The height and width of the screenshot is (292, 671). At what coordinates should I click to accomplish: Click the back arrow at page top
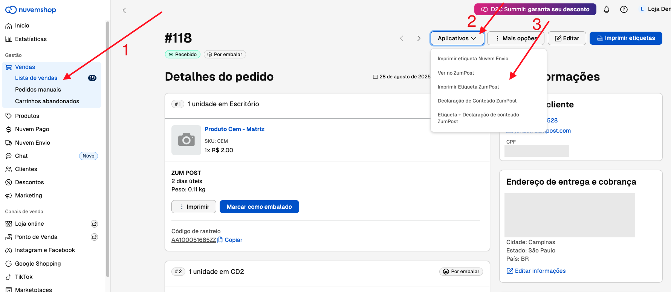124,11
